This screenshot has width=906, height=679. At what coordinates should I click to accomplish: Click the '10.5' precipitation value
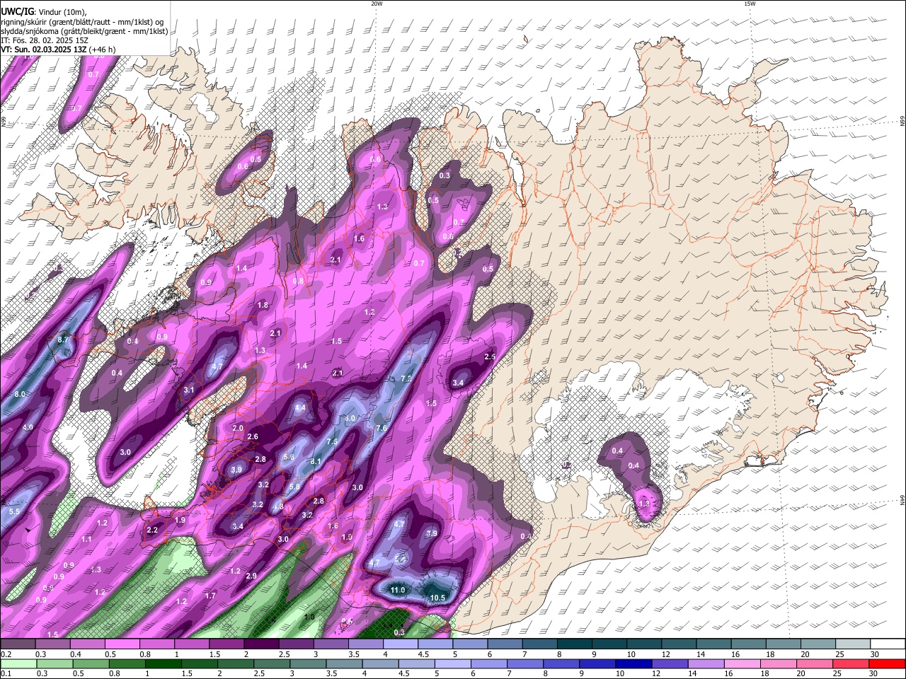[437, 598]
